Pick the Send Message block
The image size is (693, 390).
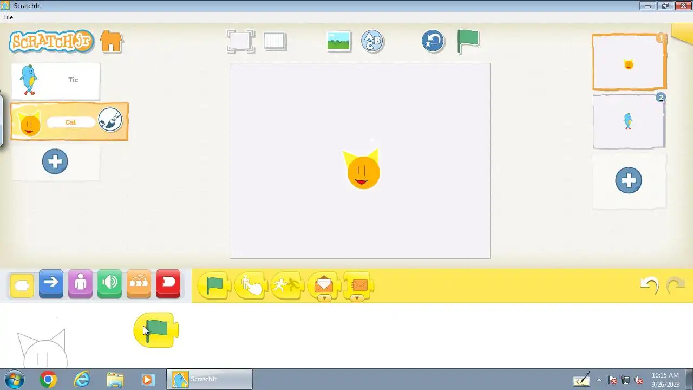[x=358, y=285]
